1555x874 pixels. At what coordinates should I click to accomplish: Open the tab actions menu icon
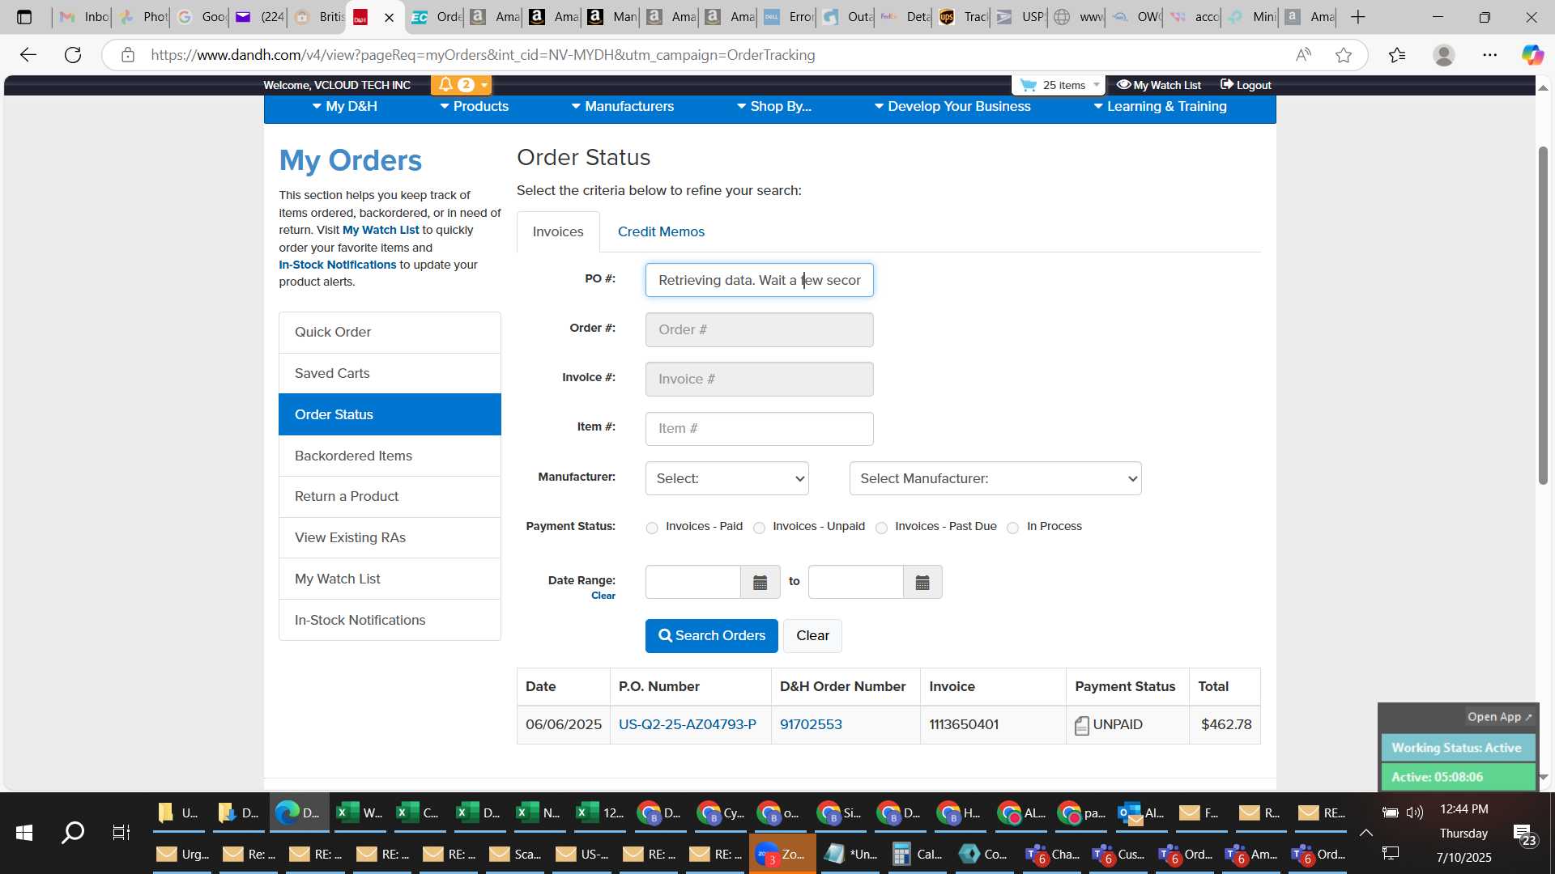click(24, 17)
